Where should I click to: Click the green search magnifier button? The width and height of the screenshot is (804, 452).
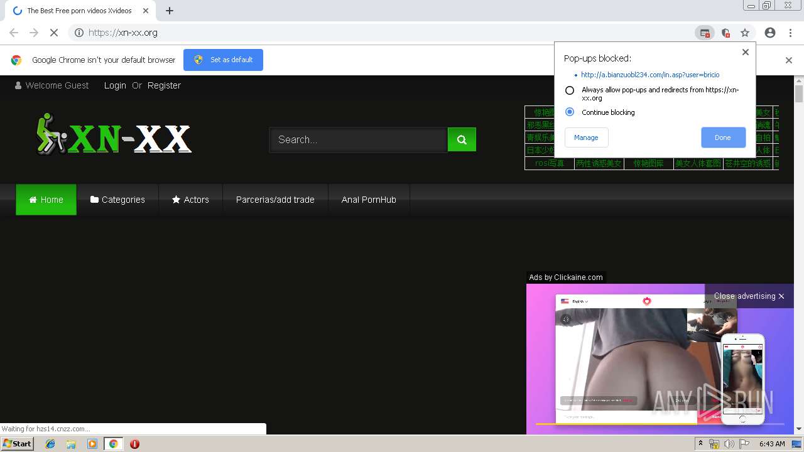[462, 139]
